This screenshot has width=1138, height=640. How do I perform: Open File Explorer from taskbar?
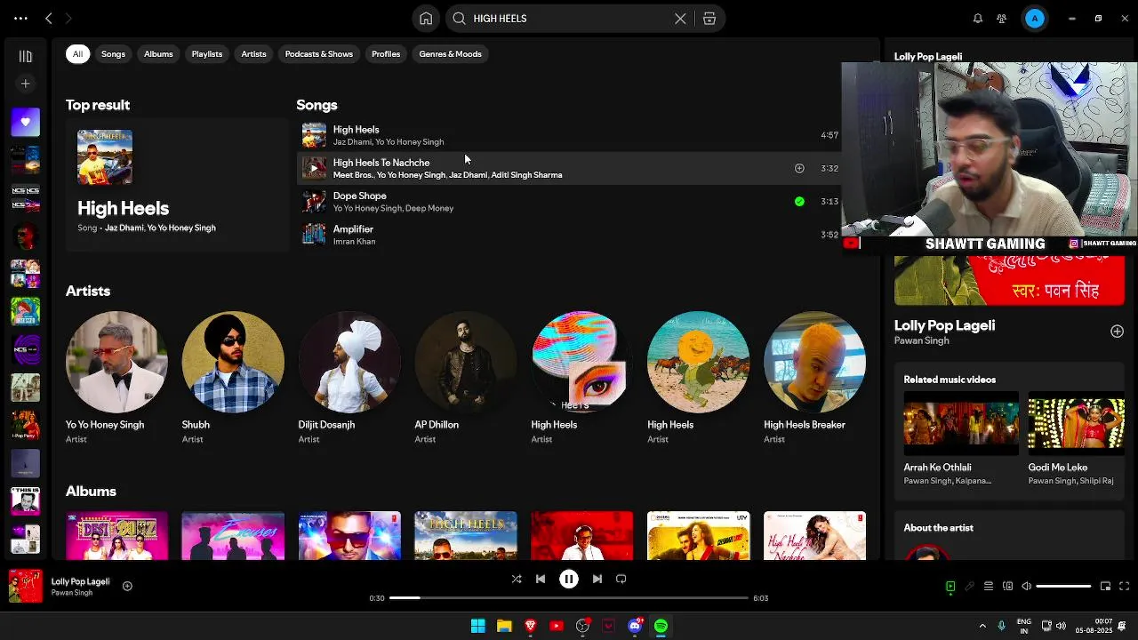[504, 626]
